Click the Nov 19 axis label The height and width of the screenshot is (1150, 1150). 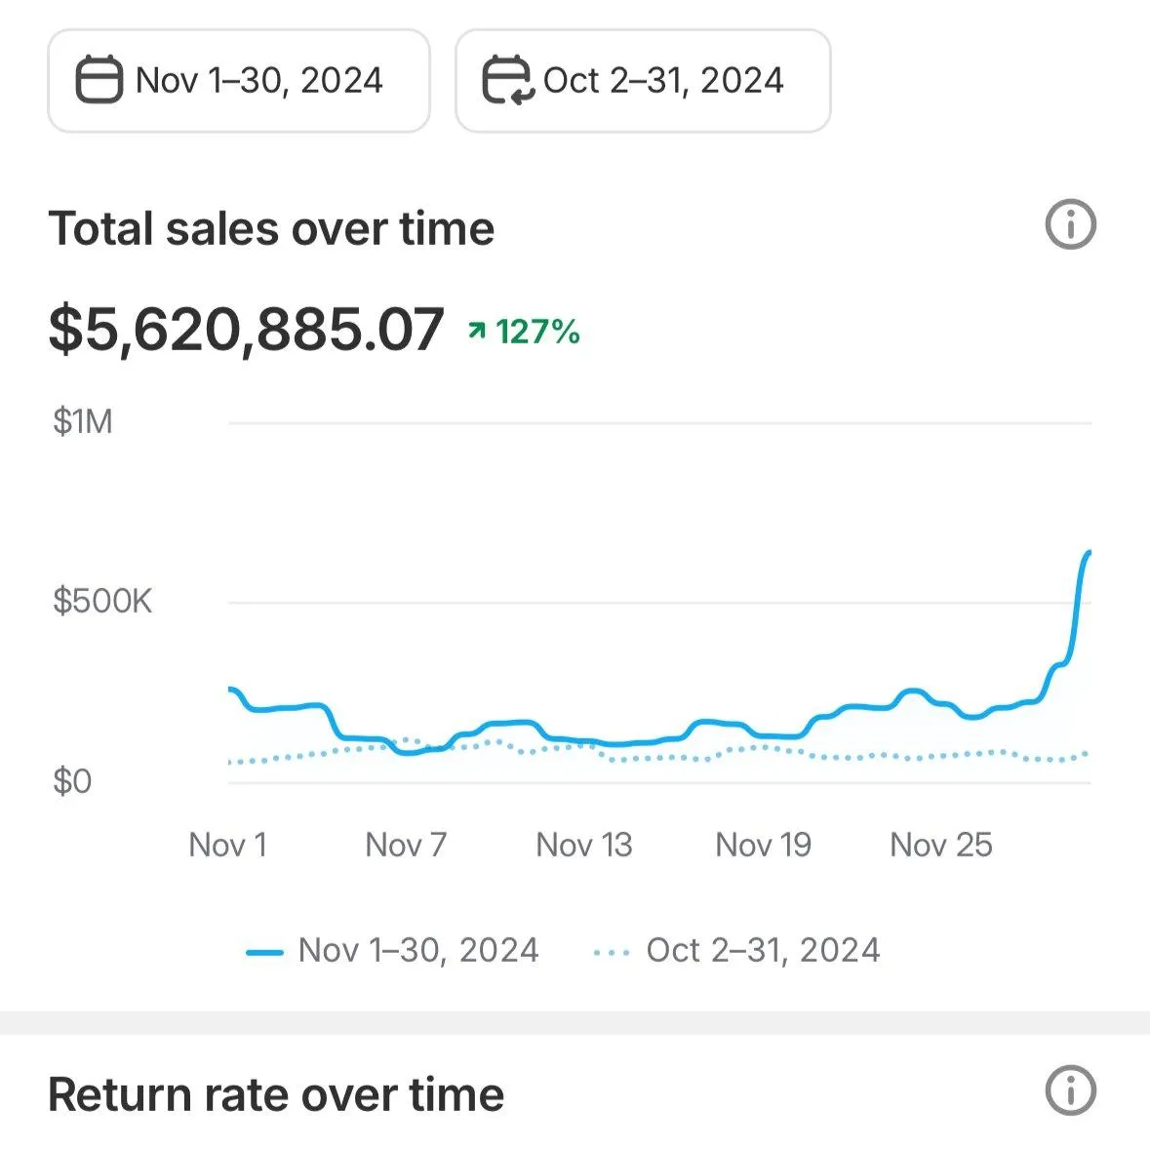point(763,845)
